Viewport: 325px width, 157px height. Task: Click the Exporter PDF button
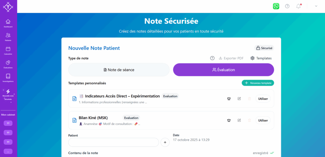[231, 58]
